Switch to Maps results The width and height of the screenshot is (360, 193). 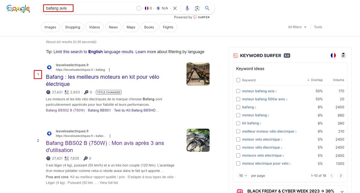click(x=131, y=27)
